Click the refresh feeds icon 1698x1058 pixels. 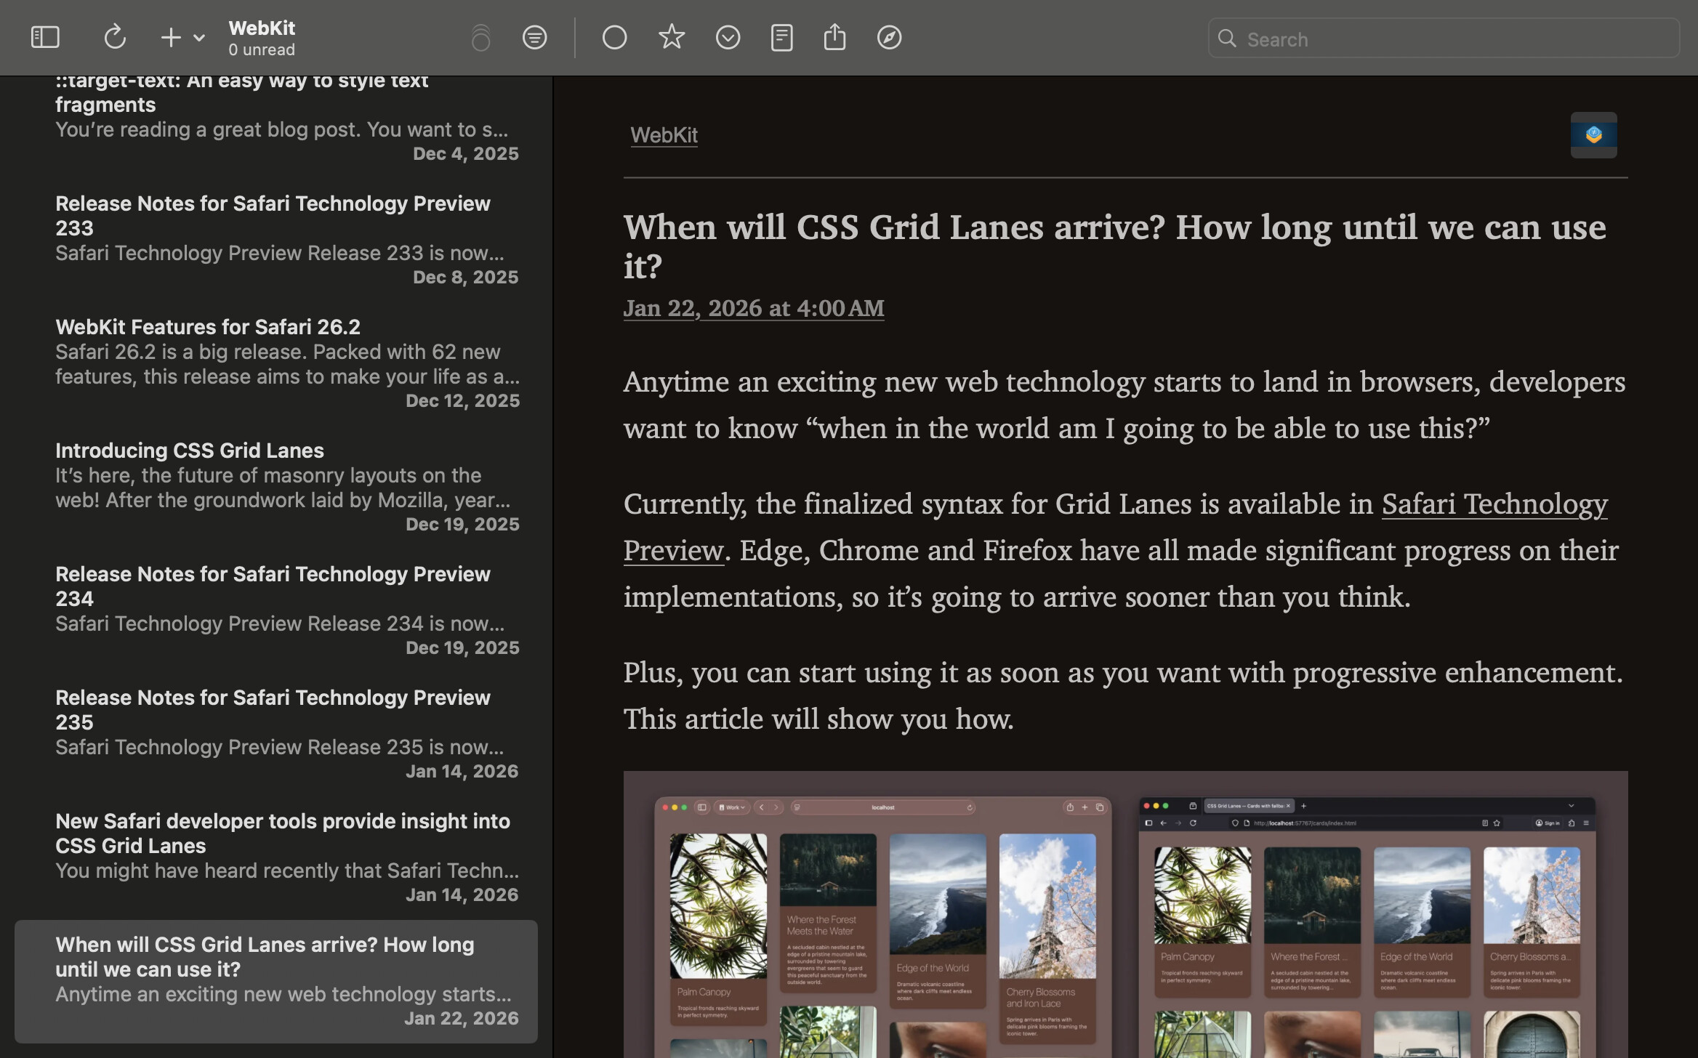tap(115, 37)
